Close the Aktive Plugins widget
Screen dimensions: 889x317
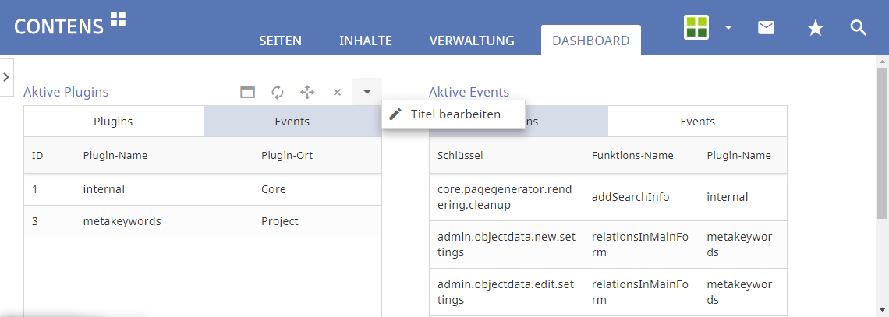pos(337,92)
